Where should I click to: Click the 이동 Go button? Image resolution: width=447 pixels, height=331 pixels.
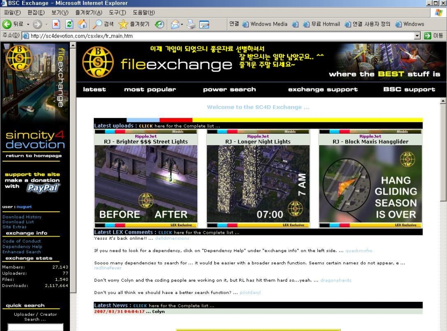pos(433,36)
